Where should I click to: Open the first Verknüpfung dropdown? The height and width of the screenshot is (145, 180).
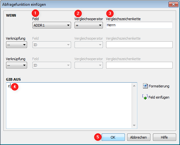pyautogui.click(x=17, y=44)
